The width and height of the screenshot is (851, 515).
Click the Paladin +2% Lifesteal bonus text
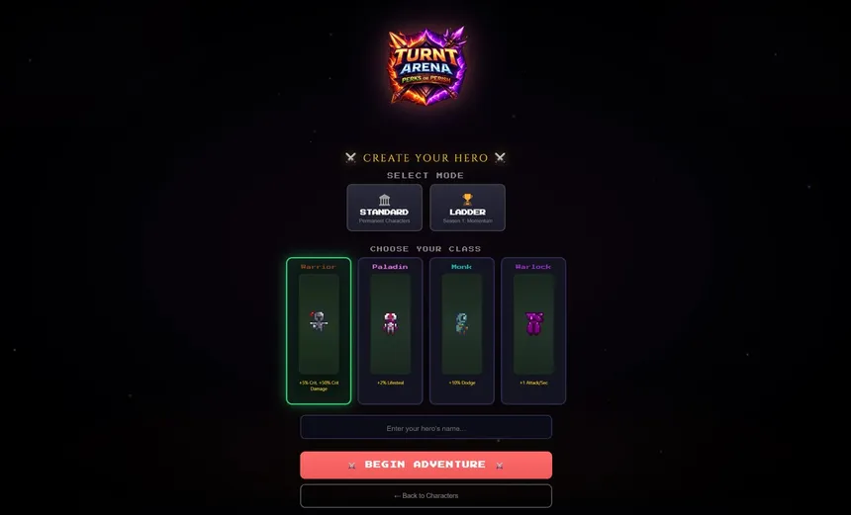pyautogui.click(x=390, y=383)
